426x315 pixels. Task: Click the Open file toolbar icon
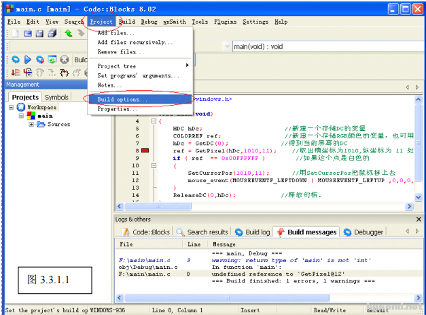(27, 33)
